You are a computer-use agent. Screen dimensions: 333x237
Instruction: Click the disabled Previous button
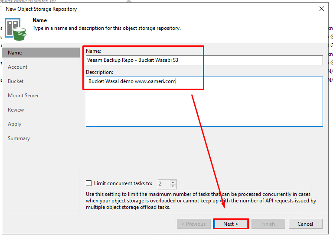[194, 224]
